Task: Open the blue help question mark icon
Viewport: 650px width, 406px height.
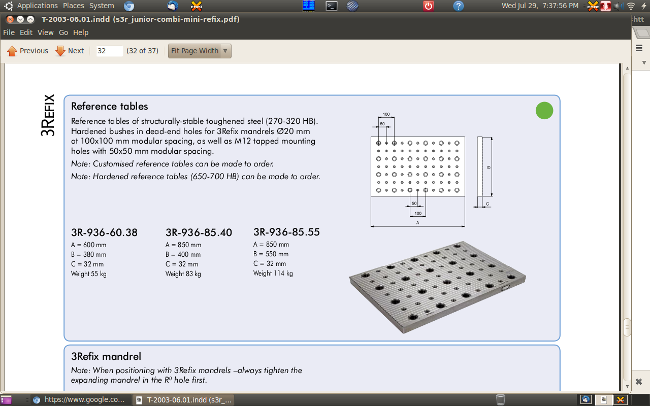Action: (x=459, y=6)
